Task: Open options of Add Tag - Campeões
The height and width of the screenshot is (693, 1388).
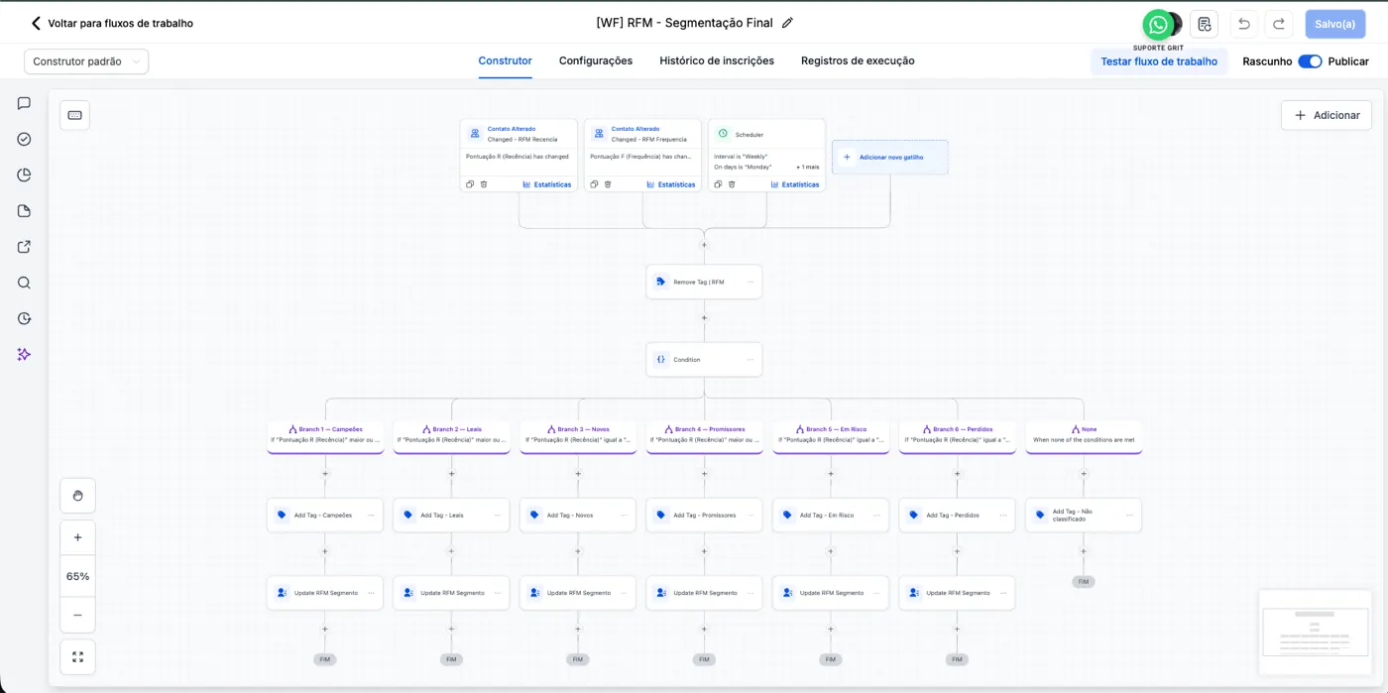Action: pyautogui.click(x=371, y=516)
